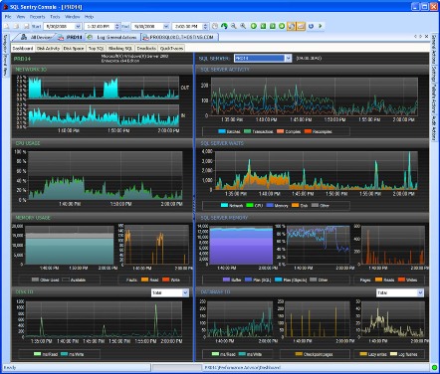Image resolution: width=440 pixels, height=374 pixels.
Task: Click the green curved back-arrow toolbar icon
Action: [x=224, y=26]
